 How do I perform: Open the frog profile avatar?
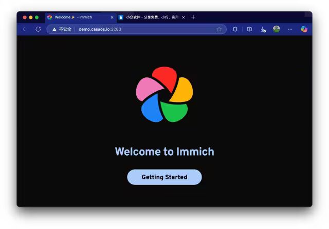point(277,29)
